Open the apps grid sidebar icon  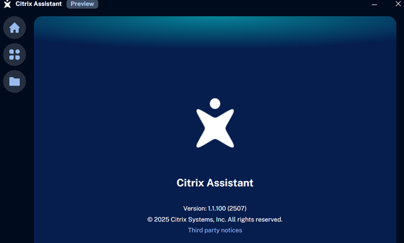pos(14,55)
